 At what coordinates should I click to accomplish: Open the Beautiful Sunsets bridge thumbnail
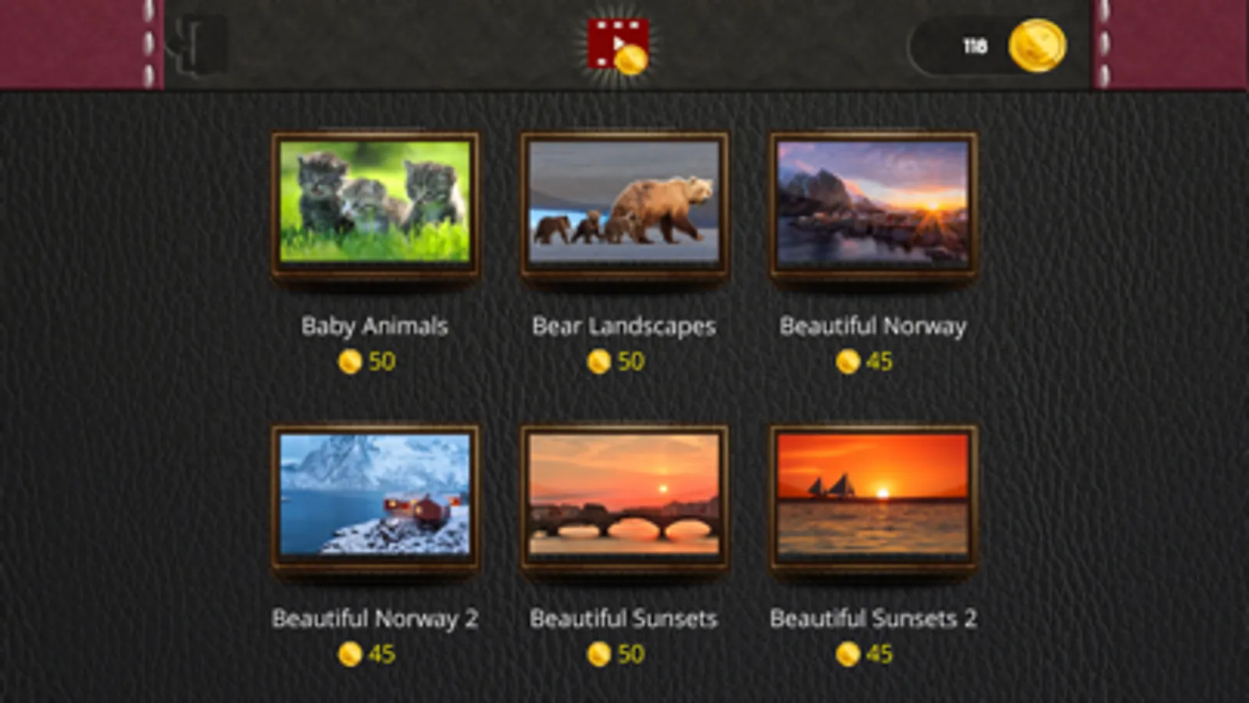(x=625, y=498)
